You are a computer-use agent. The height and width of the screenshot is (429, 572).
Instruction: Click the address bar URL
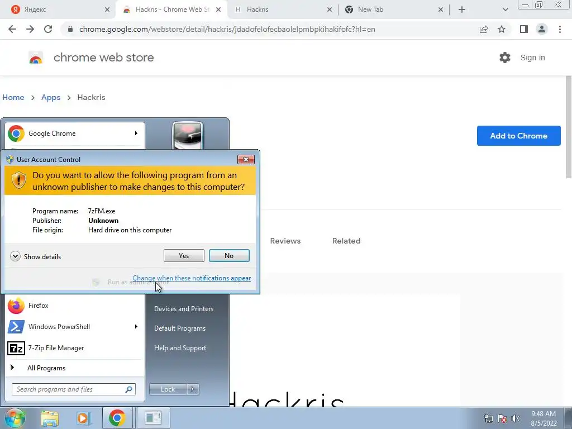pyautogui.click(x=227, y=29)
